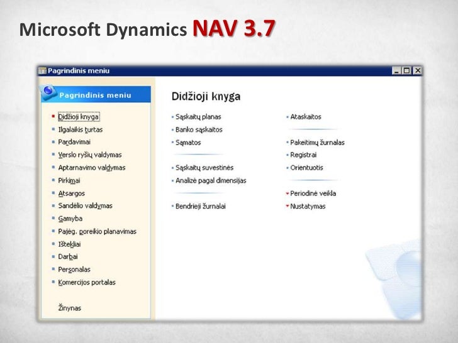Select Ilgalaikis turtas in the sidebar
The width and height of the screenshot is (458, 343).
point(81,129)
